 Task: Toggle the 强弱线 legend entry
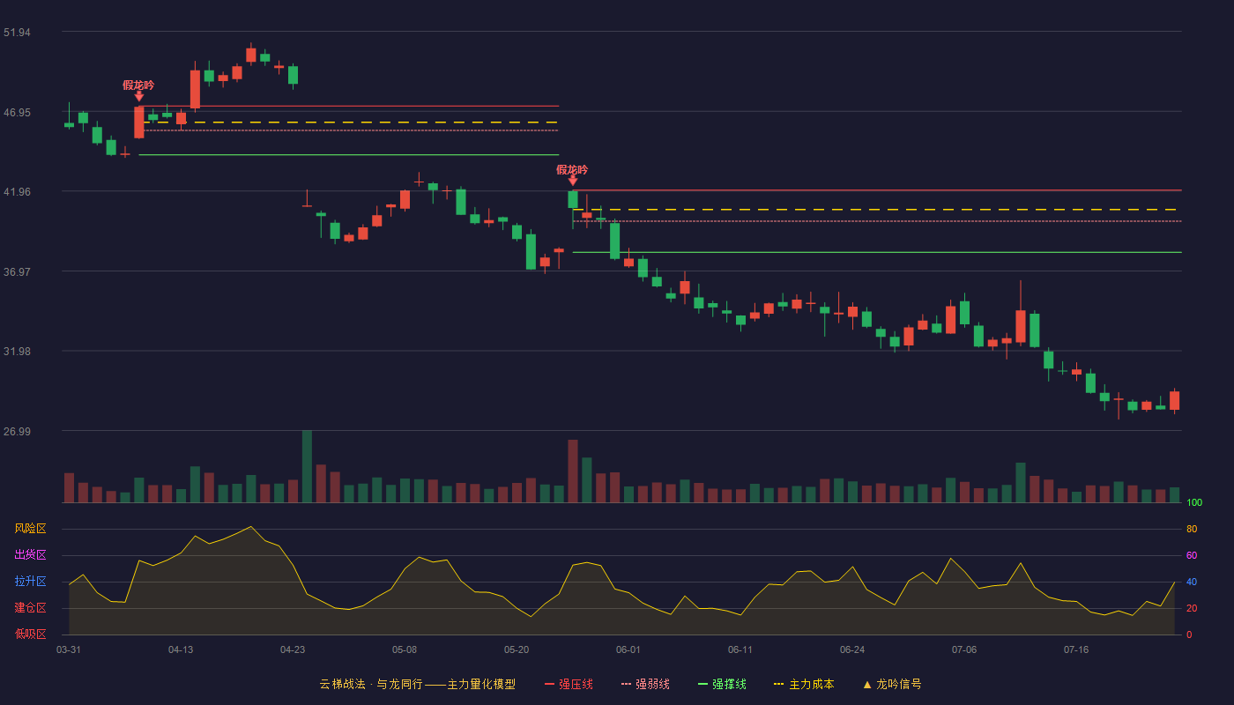point(645,684)
